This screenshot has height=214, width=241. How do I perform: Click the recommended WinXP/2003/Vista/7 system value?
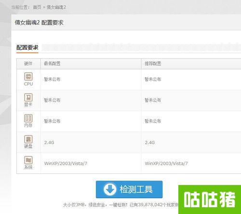click(166, 163)
